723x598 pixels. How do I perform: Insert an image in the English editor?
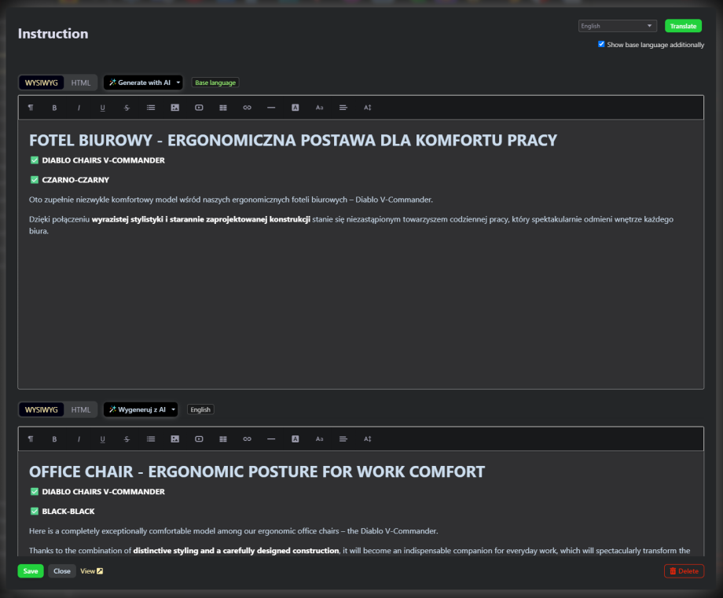tap(174, 439)
